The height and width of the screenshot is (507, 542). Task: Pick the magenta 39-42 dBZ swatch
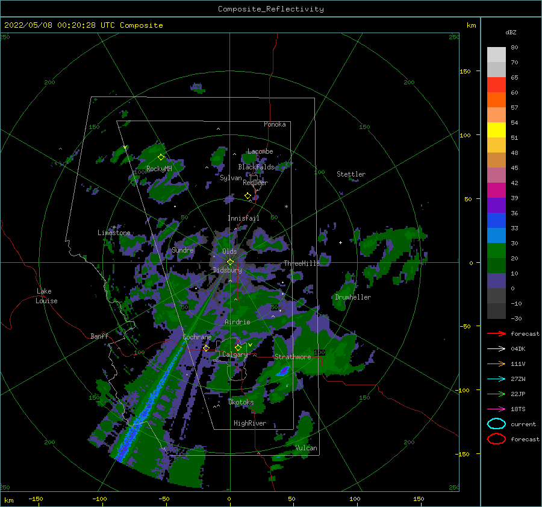tap(496, 191)
